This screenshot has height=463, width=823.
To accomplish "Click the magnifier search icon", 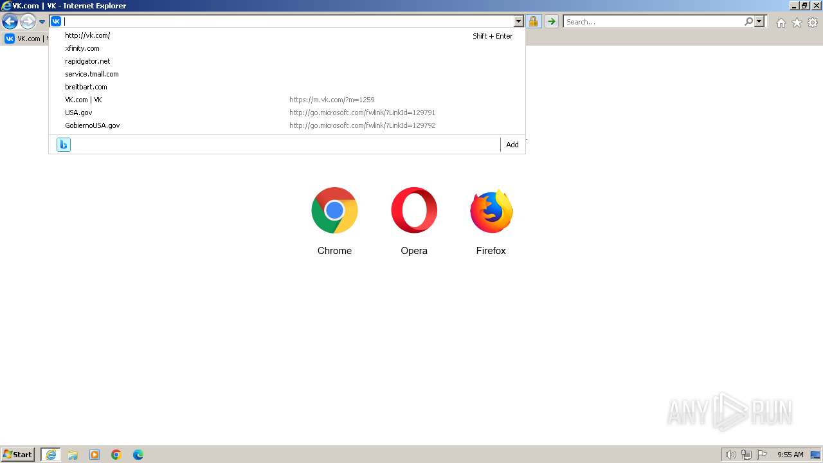I will click(748, 21).
